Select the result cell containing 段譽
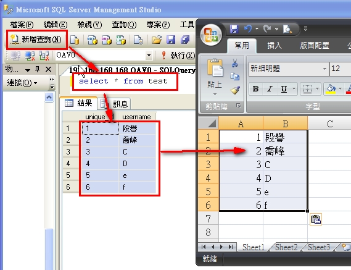Screen dimensions: 351x270 137,129
